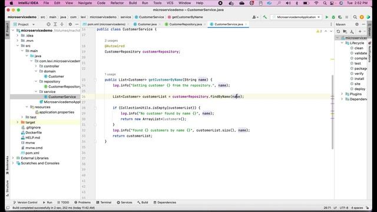Run MicroservicedemoApplication with green play icon

[x=326, y=17]
